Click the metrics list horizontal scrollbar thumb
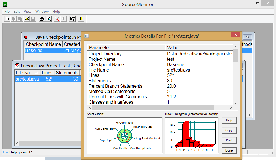This screenshot has height=160, width=276. [x=153, y=107]
